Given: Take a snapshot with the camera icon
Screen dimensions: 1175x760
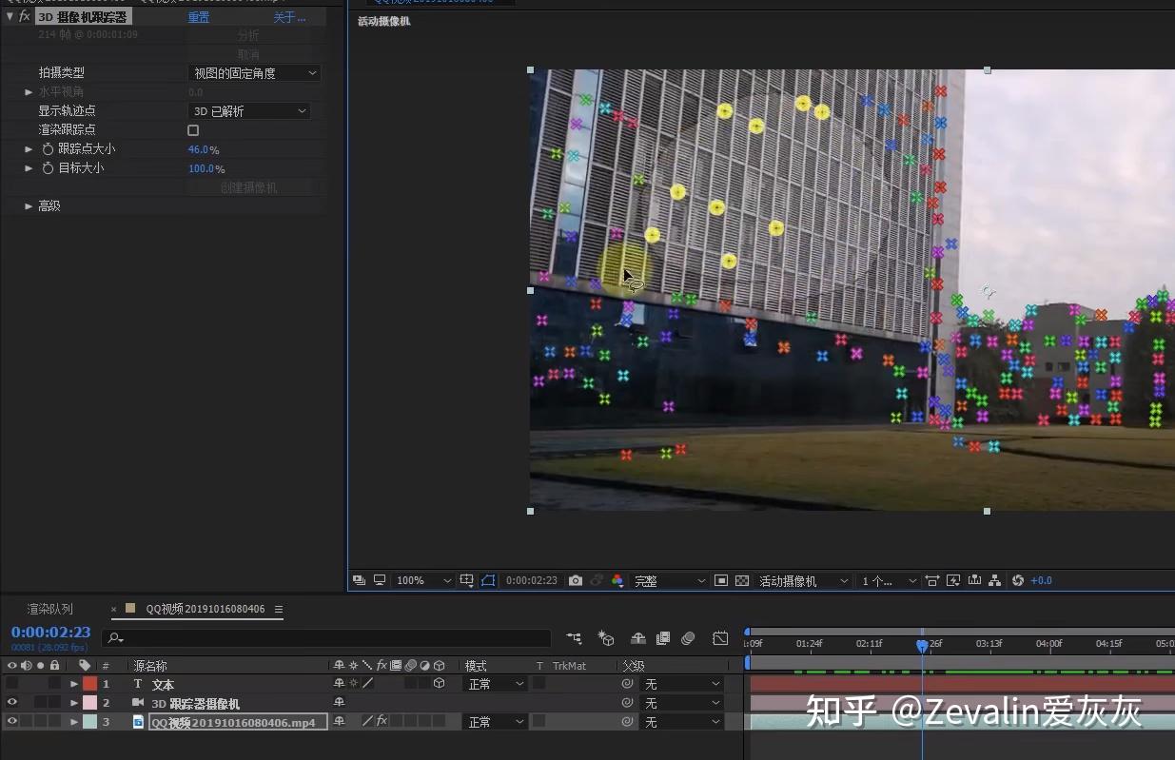Looking at the screenshot, I should pos(576,580).
